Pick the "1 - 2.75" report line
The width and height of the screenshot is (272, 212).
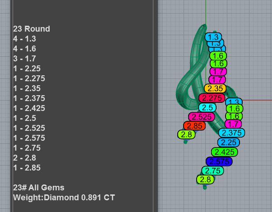(27, 148)
